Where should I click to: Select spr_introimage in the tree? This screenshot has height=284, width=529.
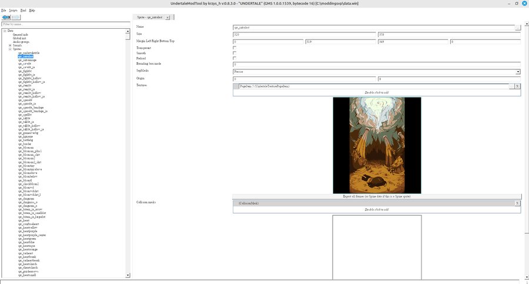(x=27, y=60)
